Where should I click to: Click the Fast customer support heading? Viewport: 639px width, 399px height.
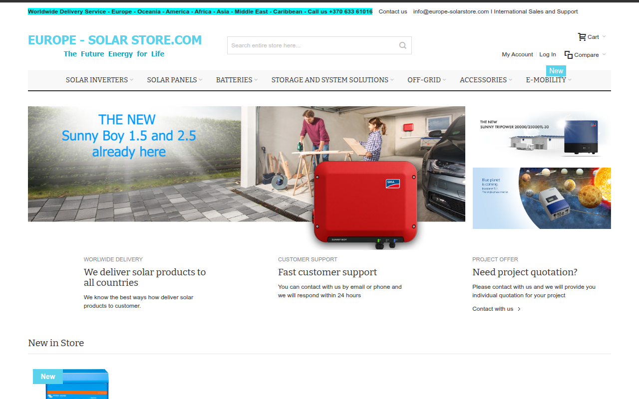327,272
